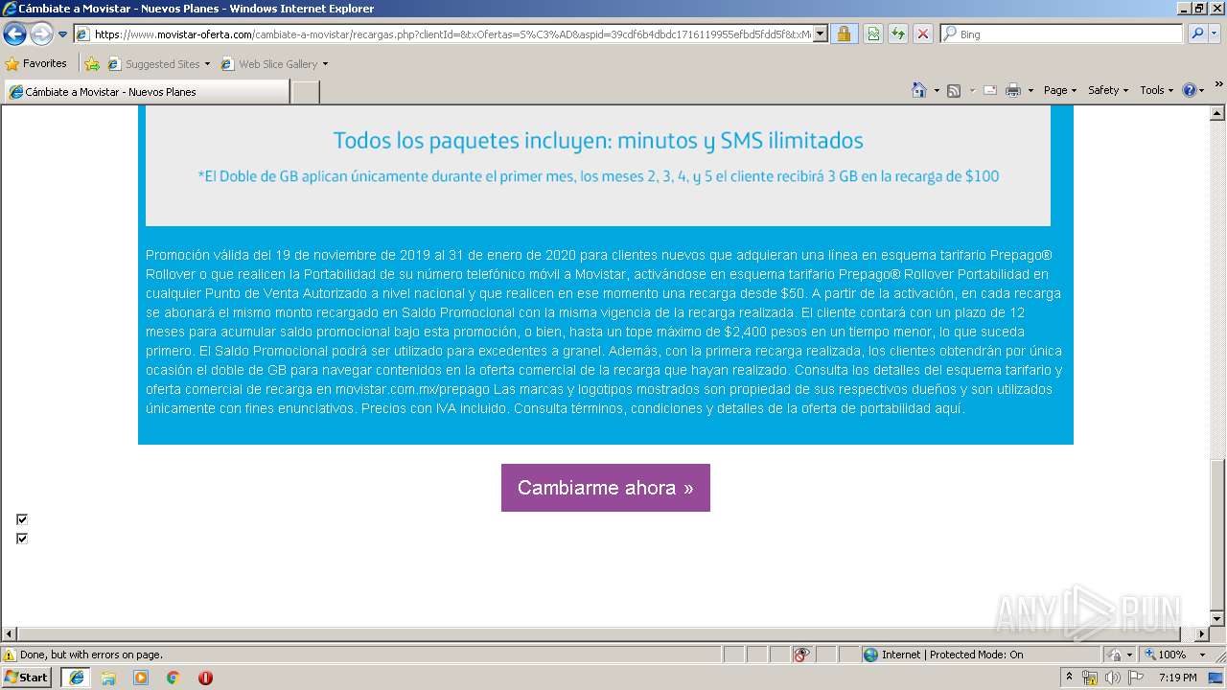Open search provider dropdown arrow

pos(1215,34)
